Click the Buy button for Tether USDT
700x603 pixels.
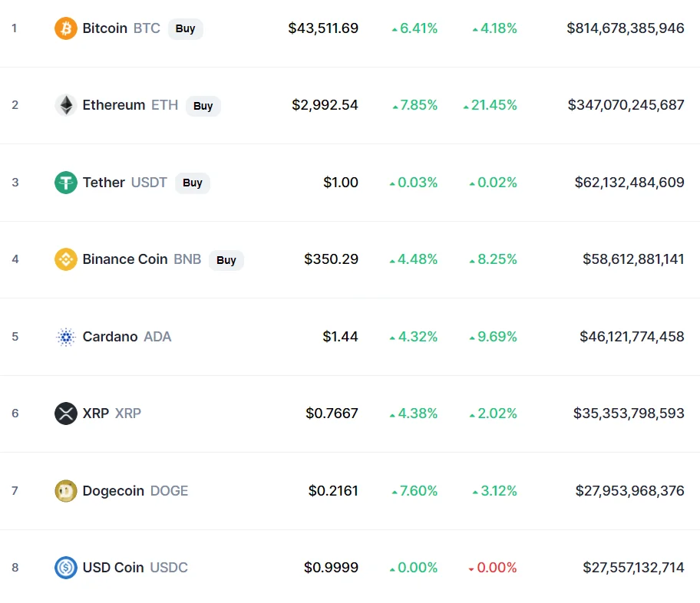[193, 183]
